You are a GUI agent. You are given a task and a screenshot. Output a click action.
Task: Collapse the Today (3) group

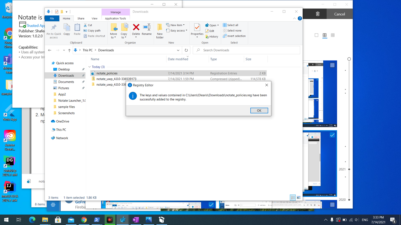click(90, 67)
